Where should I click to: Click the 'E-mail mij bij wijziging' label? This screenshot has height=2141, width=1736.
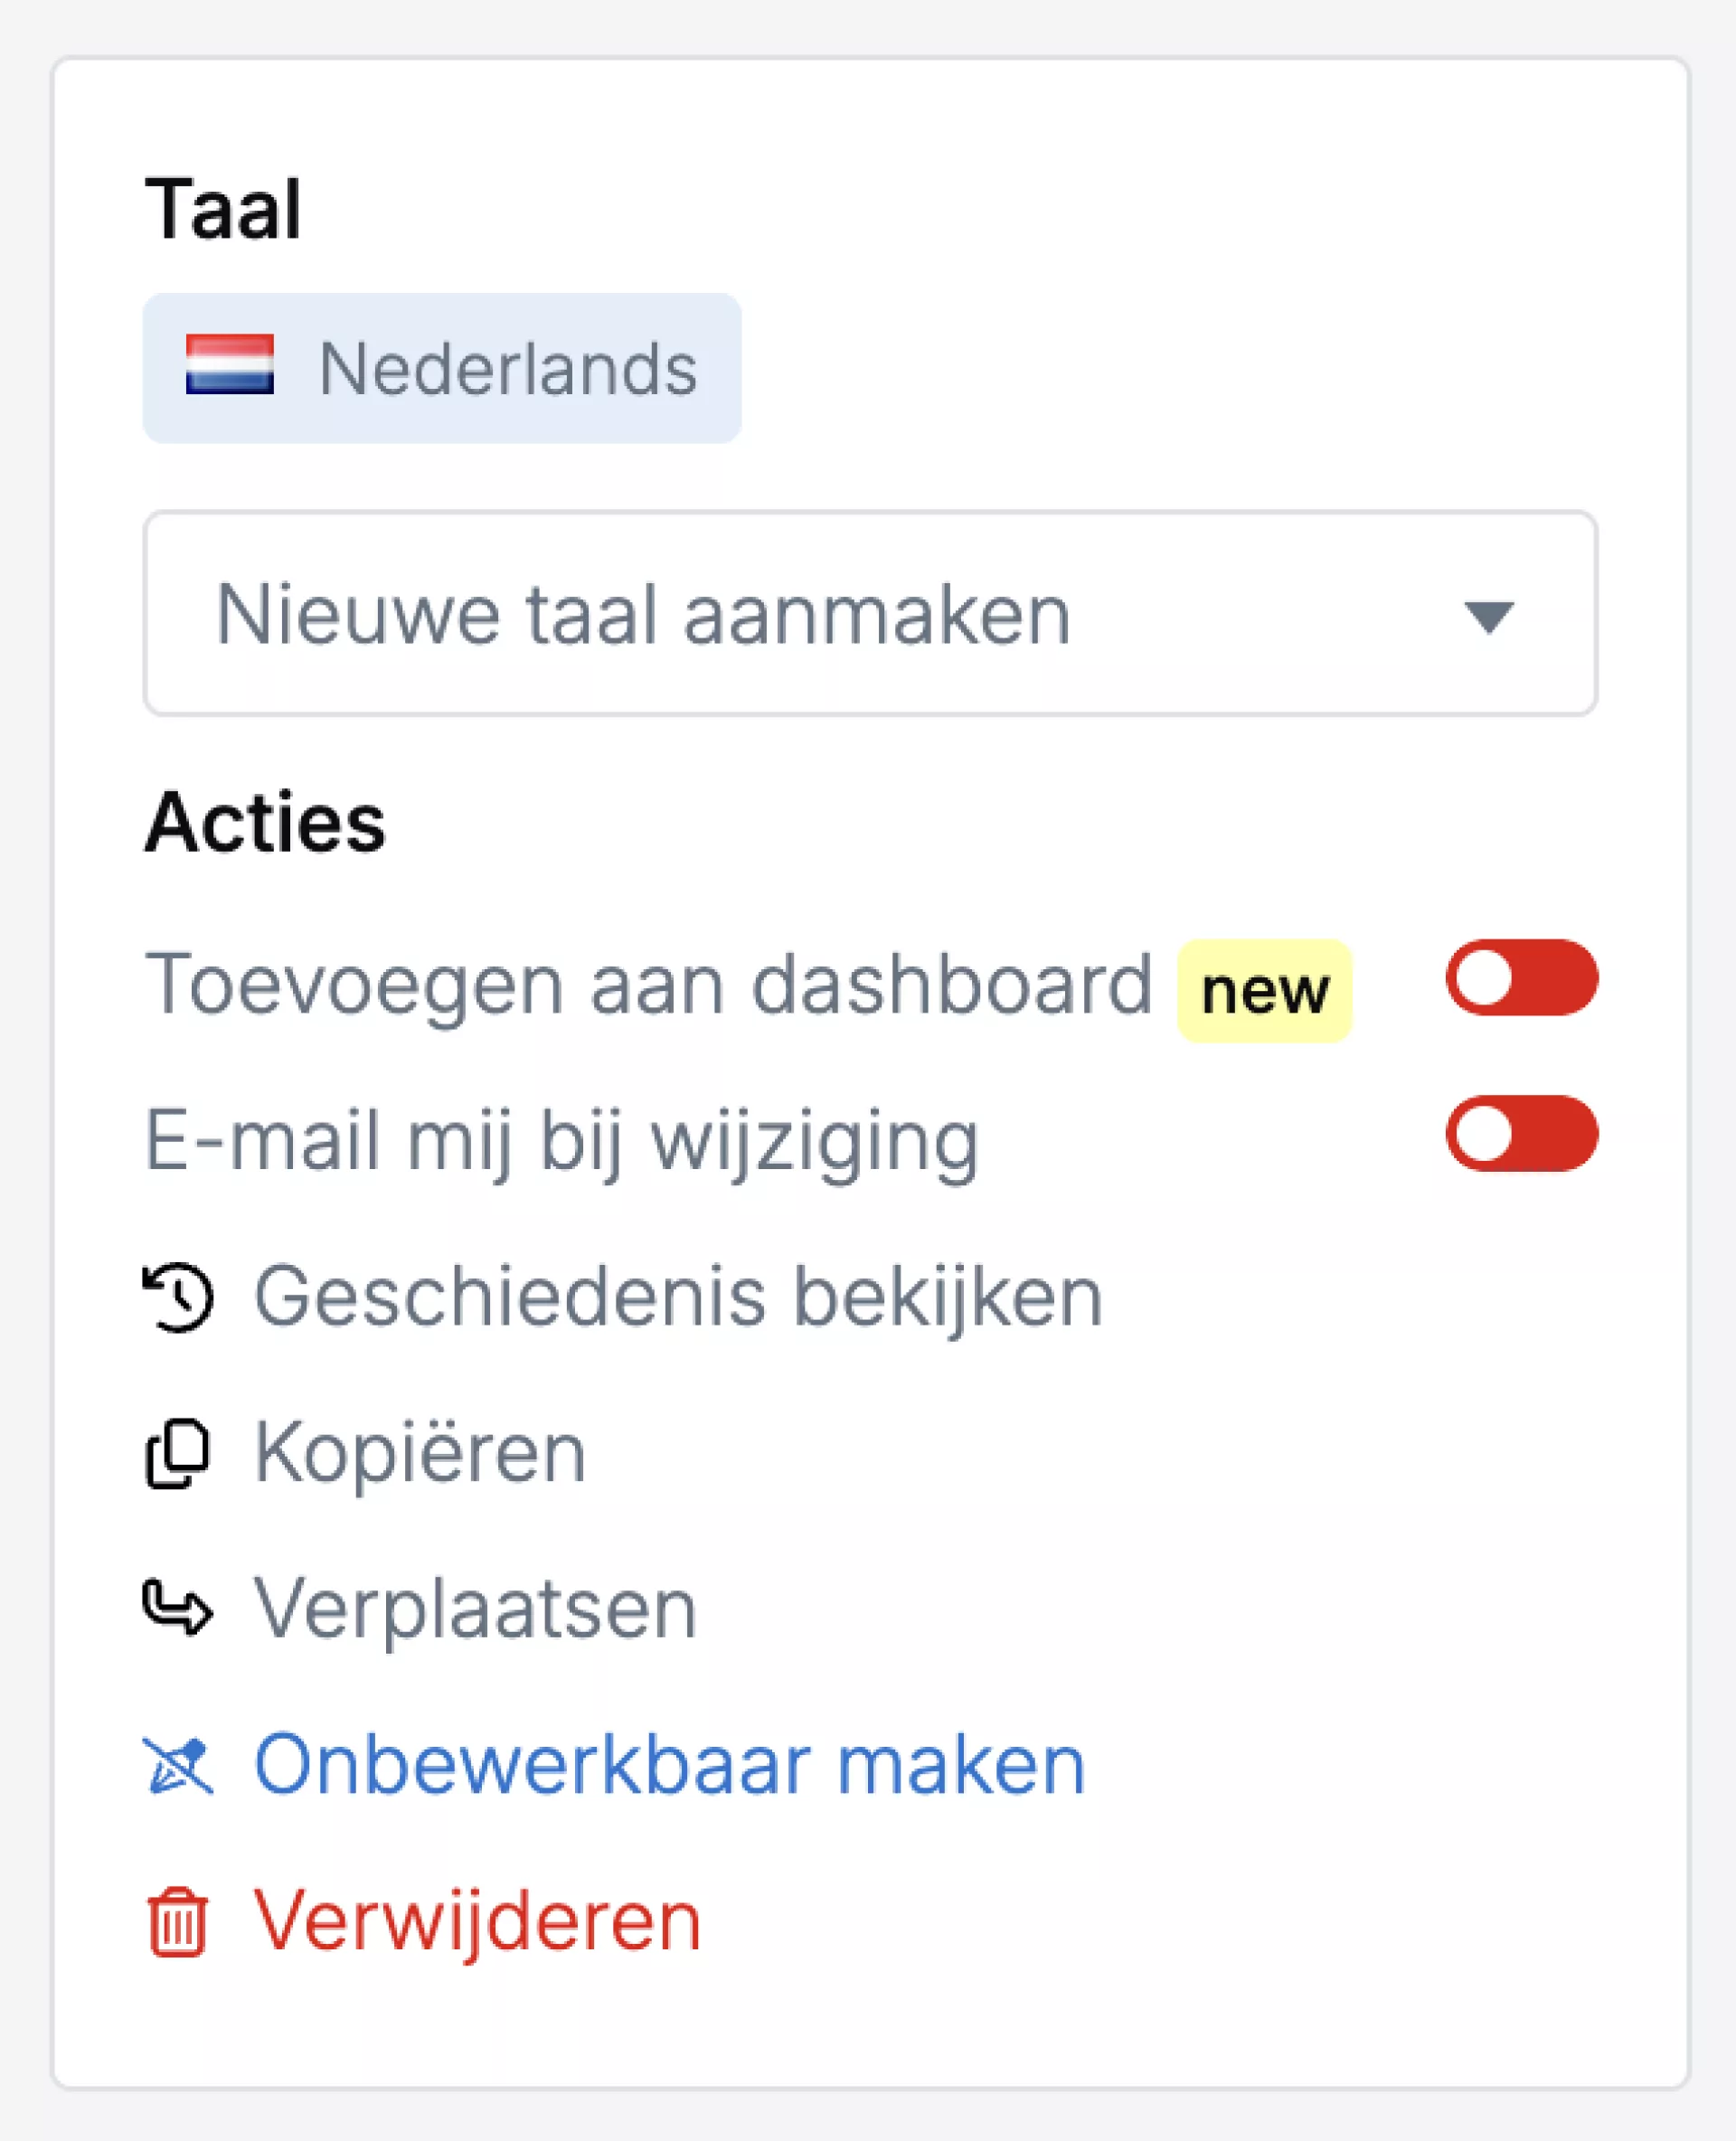[x=561, y=1141]
